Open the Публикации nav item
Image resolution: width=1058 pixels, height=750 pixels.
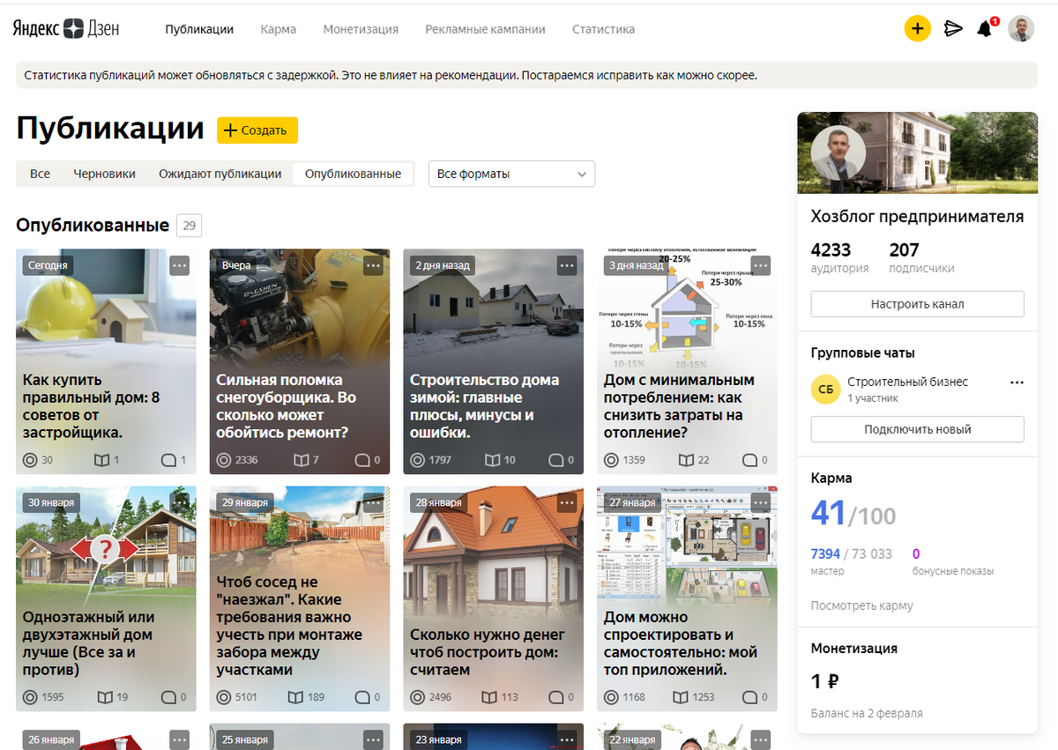(199, 29)
